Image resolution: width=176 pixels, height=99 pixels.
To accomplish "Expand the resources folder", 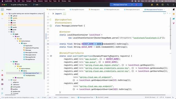I will [13, 78].
